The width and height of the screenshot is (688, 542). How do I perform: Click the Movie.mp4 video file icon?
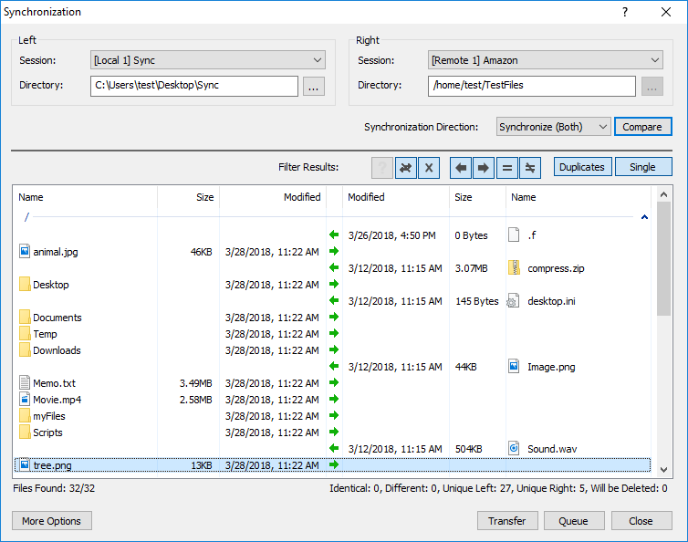(x=25, y=399)
